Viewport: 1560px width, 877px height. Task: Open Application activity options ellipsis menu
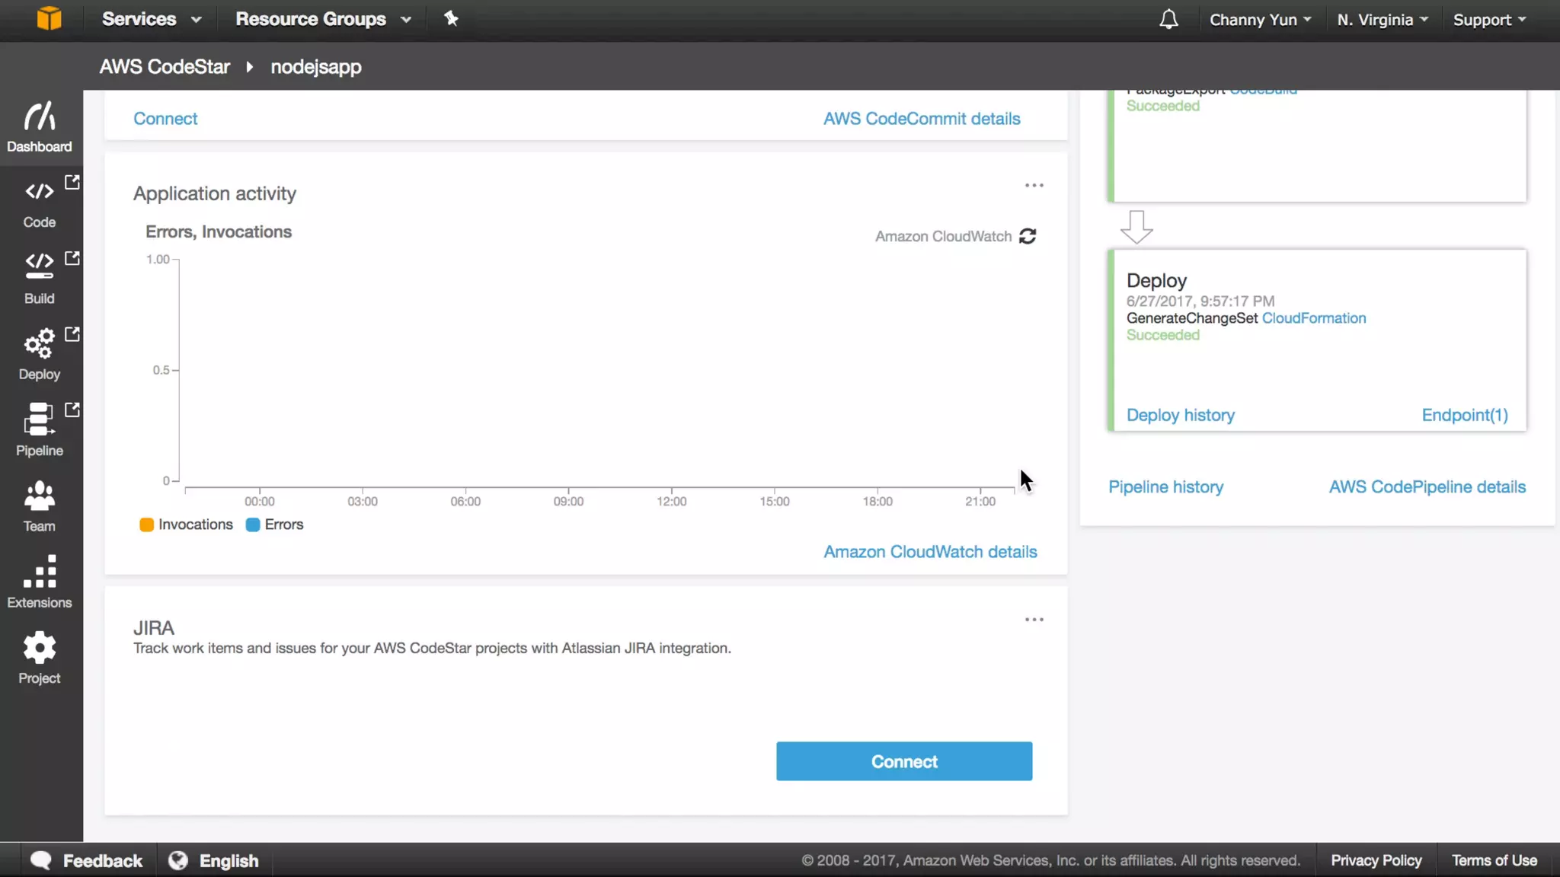point(1034,185)
